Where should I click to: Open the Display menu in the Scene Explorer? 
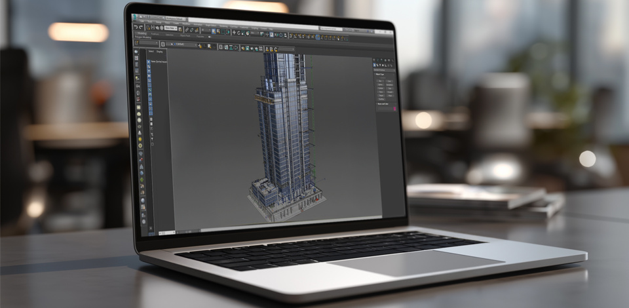161,50
